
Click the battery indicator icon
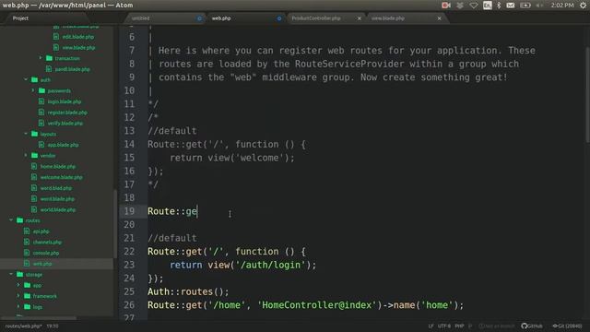click(x=525, y=6)
